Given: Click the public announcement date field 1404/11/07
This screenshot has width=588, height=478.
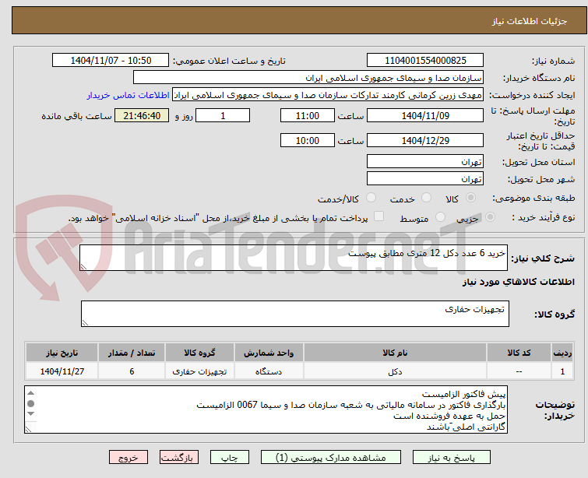Looking at the screenshot, I should [x=111, y=61].
